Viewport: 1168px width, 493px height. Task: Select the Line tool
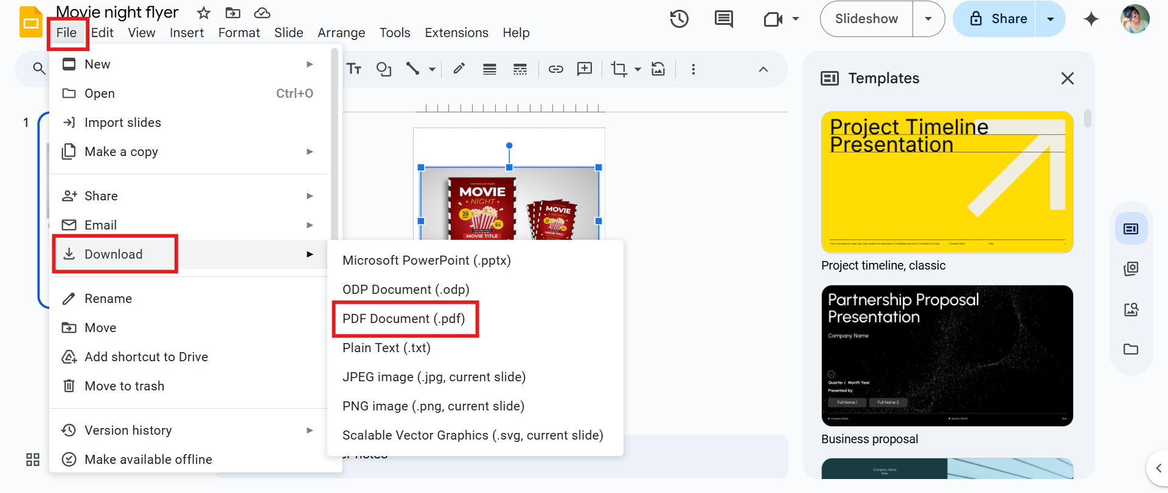(x=412, y=69)
